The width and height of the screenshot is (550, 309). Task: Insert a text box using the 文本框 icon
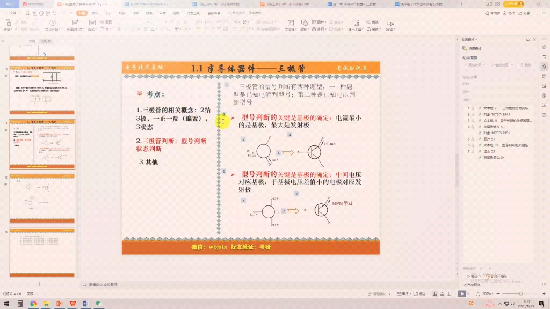coord(291,24)
